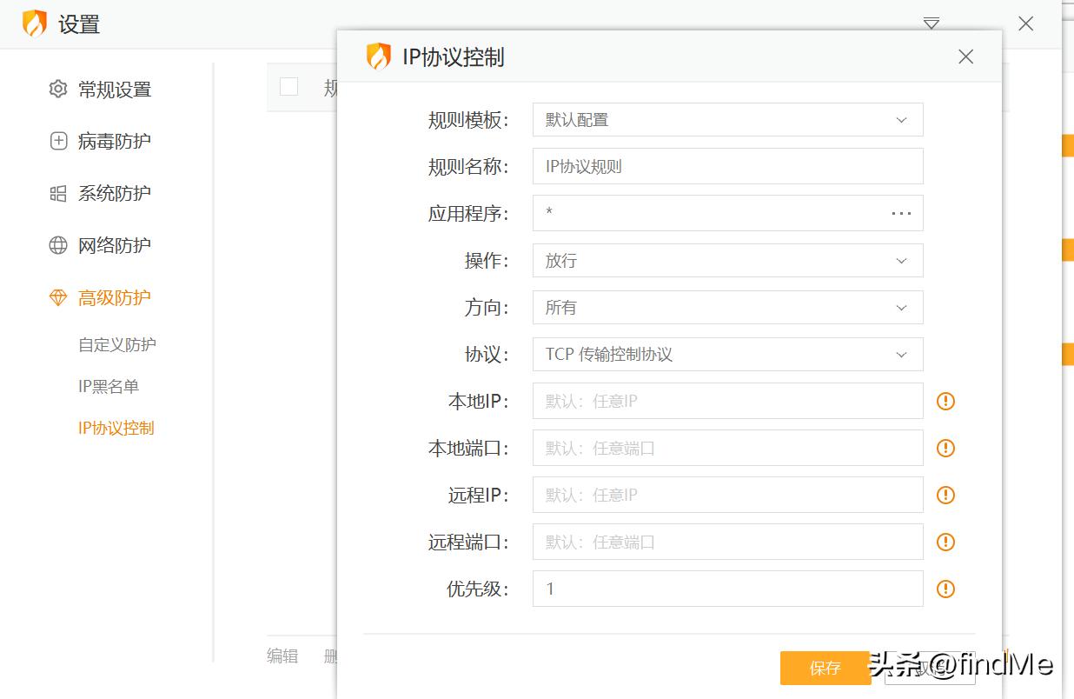This screenshot has height=699, width=1074.
Task: Click the 规则名称 input field
Action: point(727,166)
